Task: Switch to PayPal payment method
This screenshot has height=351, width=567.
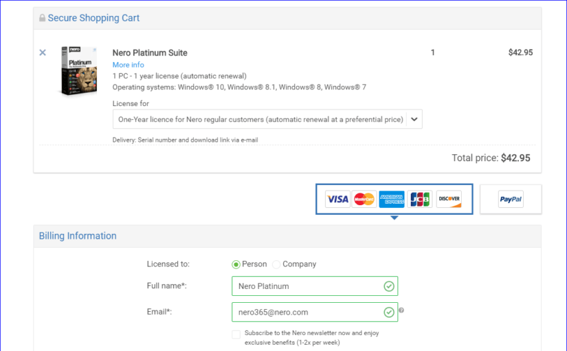Action: click(511, 199)
